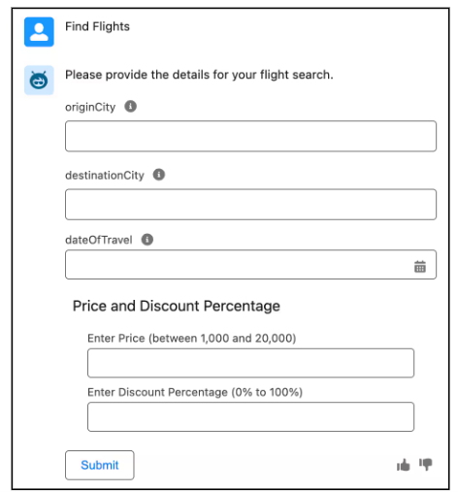Open the destinationCity info tooltip icon
The image size is (458, 492).
159,175
